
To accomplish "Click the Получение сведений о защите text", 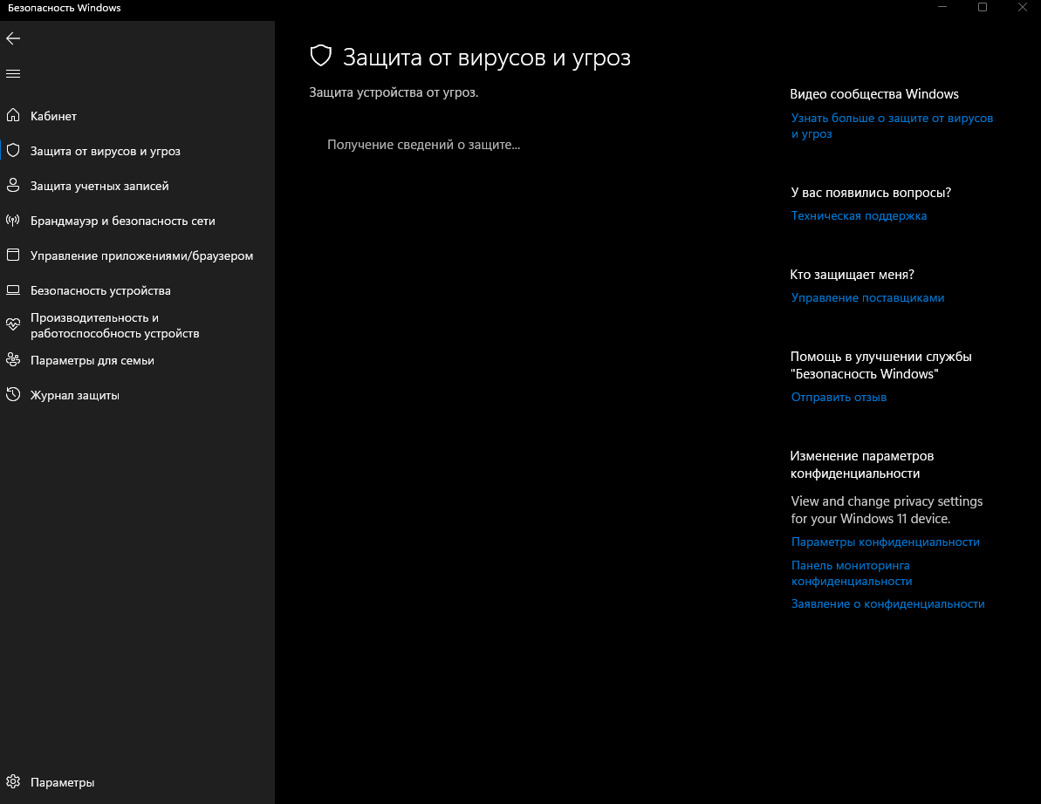I will 423,145.
